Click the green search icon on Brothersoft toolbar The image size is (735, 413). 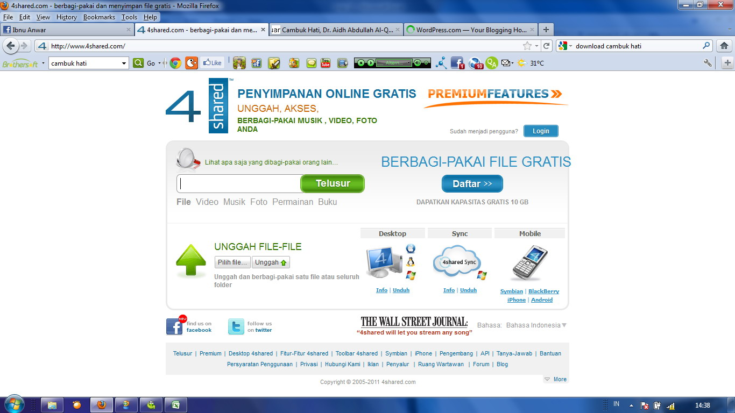[138, 63]
